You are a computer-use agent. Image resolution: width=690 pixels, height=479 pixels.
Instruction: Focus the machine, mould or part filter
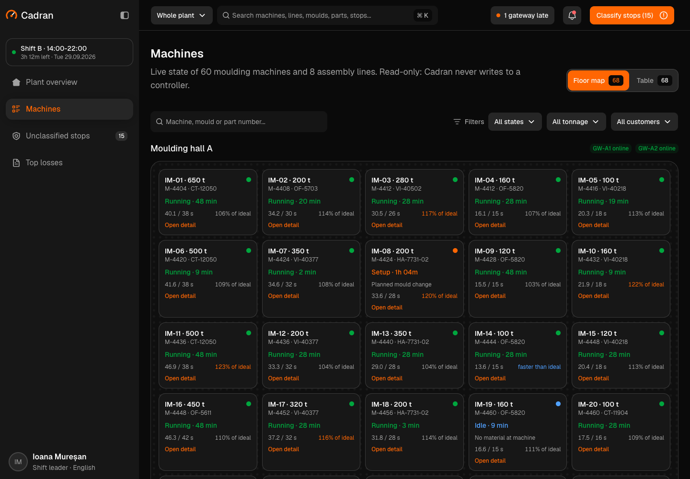239,122
